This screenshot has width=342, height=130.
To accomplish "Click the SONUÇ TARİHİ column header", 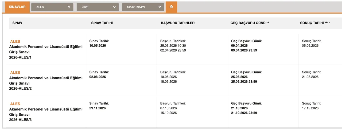I will 315,23.
